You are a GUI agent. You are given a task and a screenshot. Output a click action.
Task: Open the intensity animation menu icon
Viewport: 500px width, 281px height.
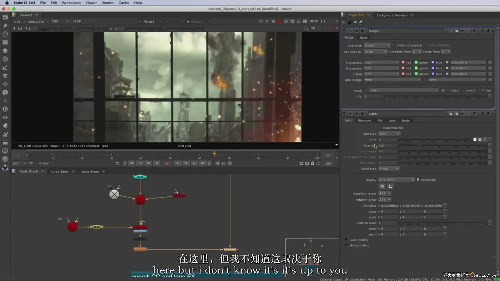490,145
